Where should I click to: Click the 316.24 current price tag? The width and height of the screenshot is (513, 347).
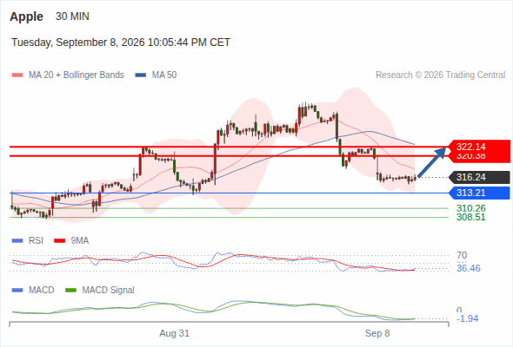pos(479,177)
